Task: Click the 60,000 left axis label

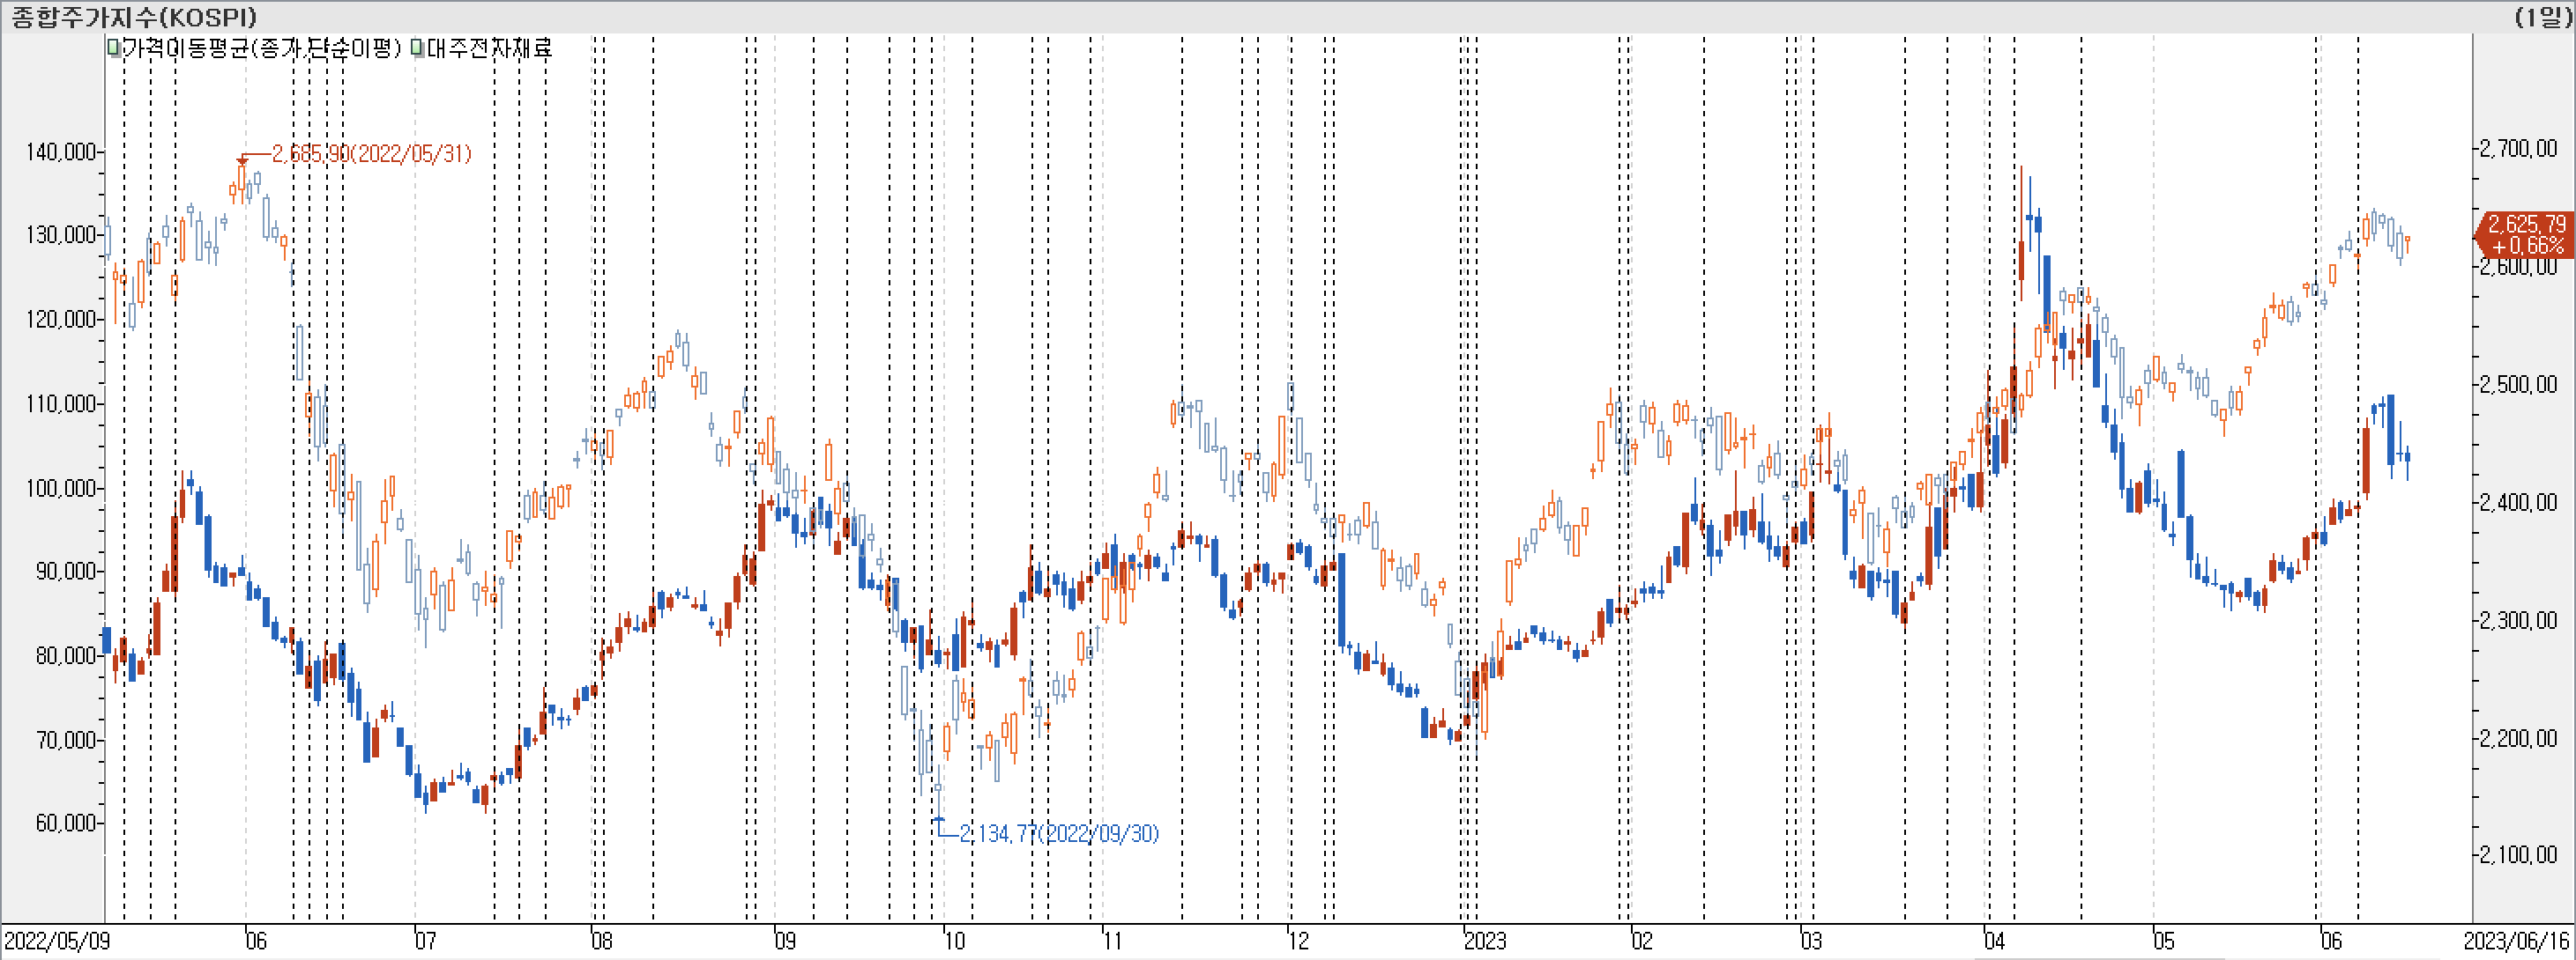Action: tap(65, 823)
